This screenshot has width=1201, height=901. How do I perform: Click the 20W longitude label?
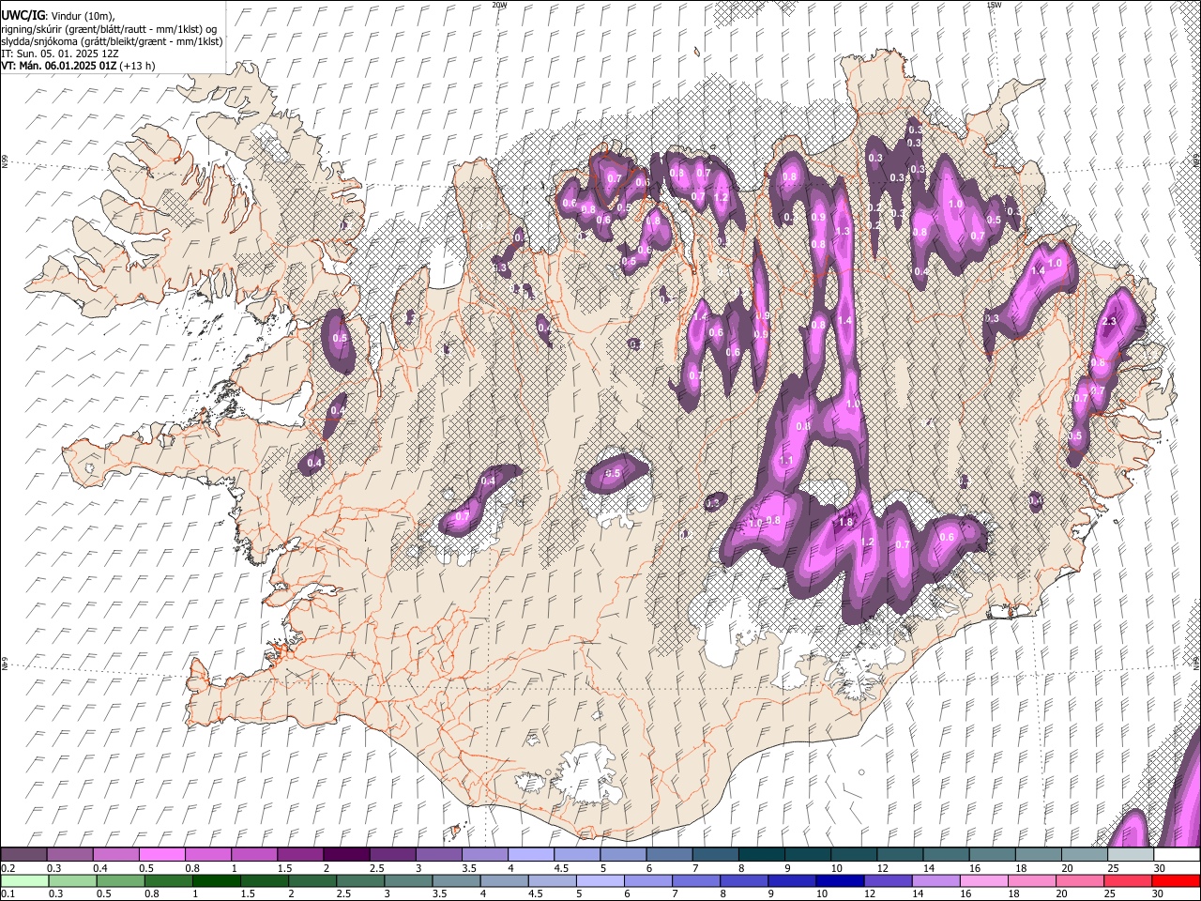click(499, 5)
